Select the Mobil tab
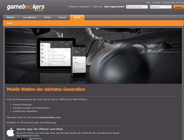This screenshot has height=140, width=184. point(77,18)
